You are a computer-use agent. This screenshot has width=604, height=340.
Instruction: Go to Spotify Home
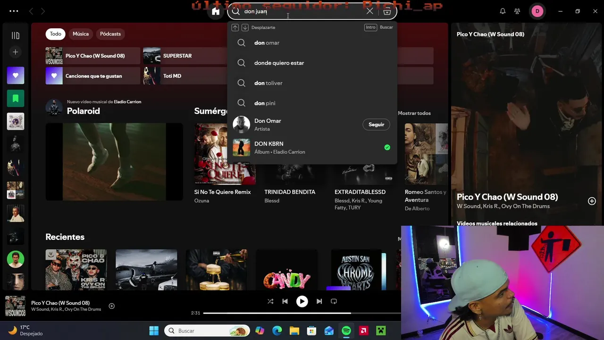216,11
